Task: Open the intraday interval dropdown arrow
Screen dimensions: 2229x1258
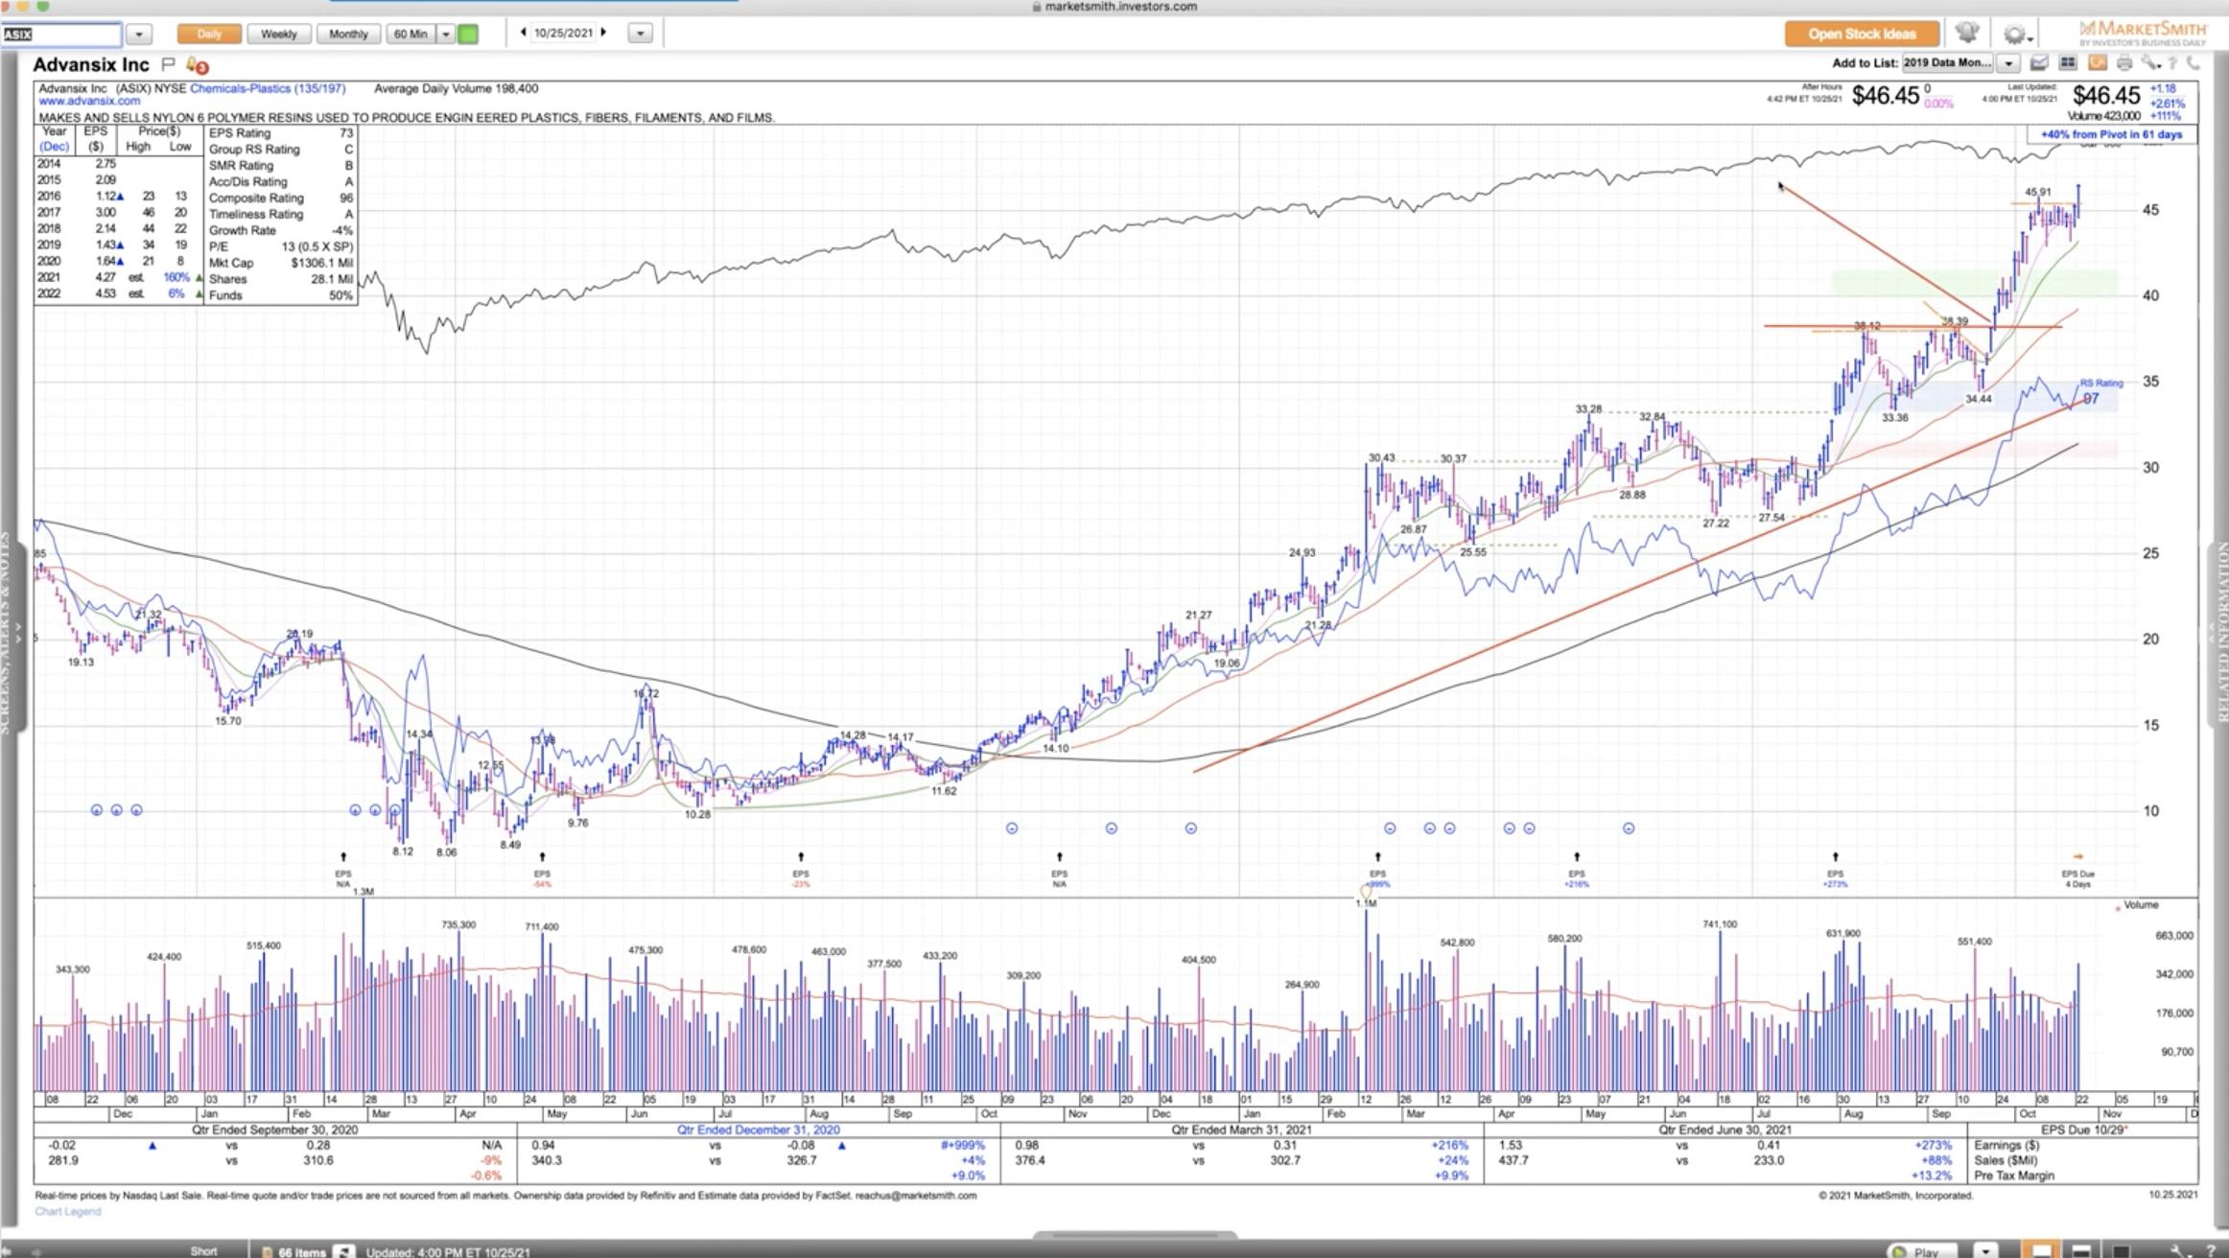Action: [445, 34]
